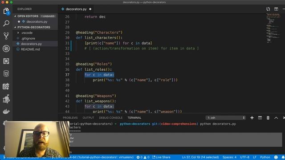
Task: Change language mode via Python indicator
Action: (x=265, y=157)
